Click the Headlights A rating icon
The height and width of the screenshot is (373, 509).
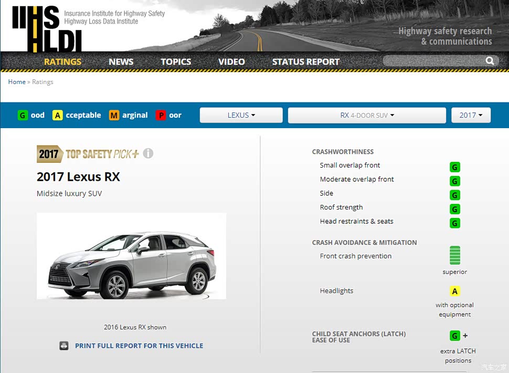455,291
